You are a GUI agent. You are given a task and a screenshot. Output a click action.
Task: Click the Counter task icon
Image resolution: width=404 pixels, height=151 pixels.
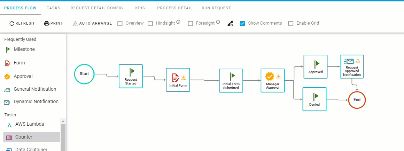coord(9,137)
